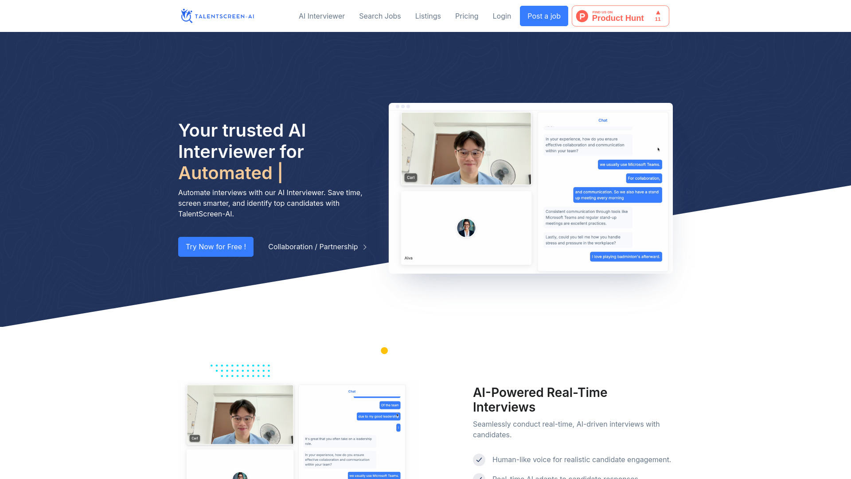Image resolution: width=851 pixels, height=479 pixels.
Task: Click the first checkmark feature icon
Action: click(479, 459)
